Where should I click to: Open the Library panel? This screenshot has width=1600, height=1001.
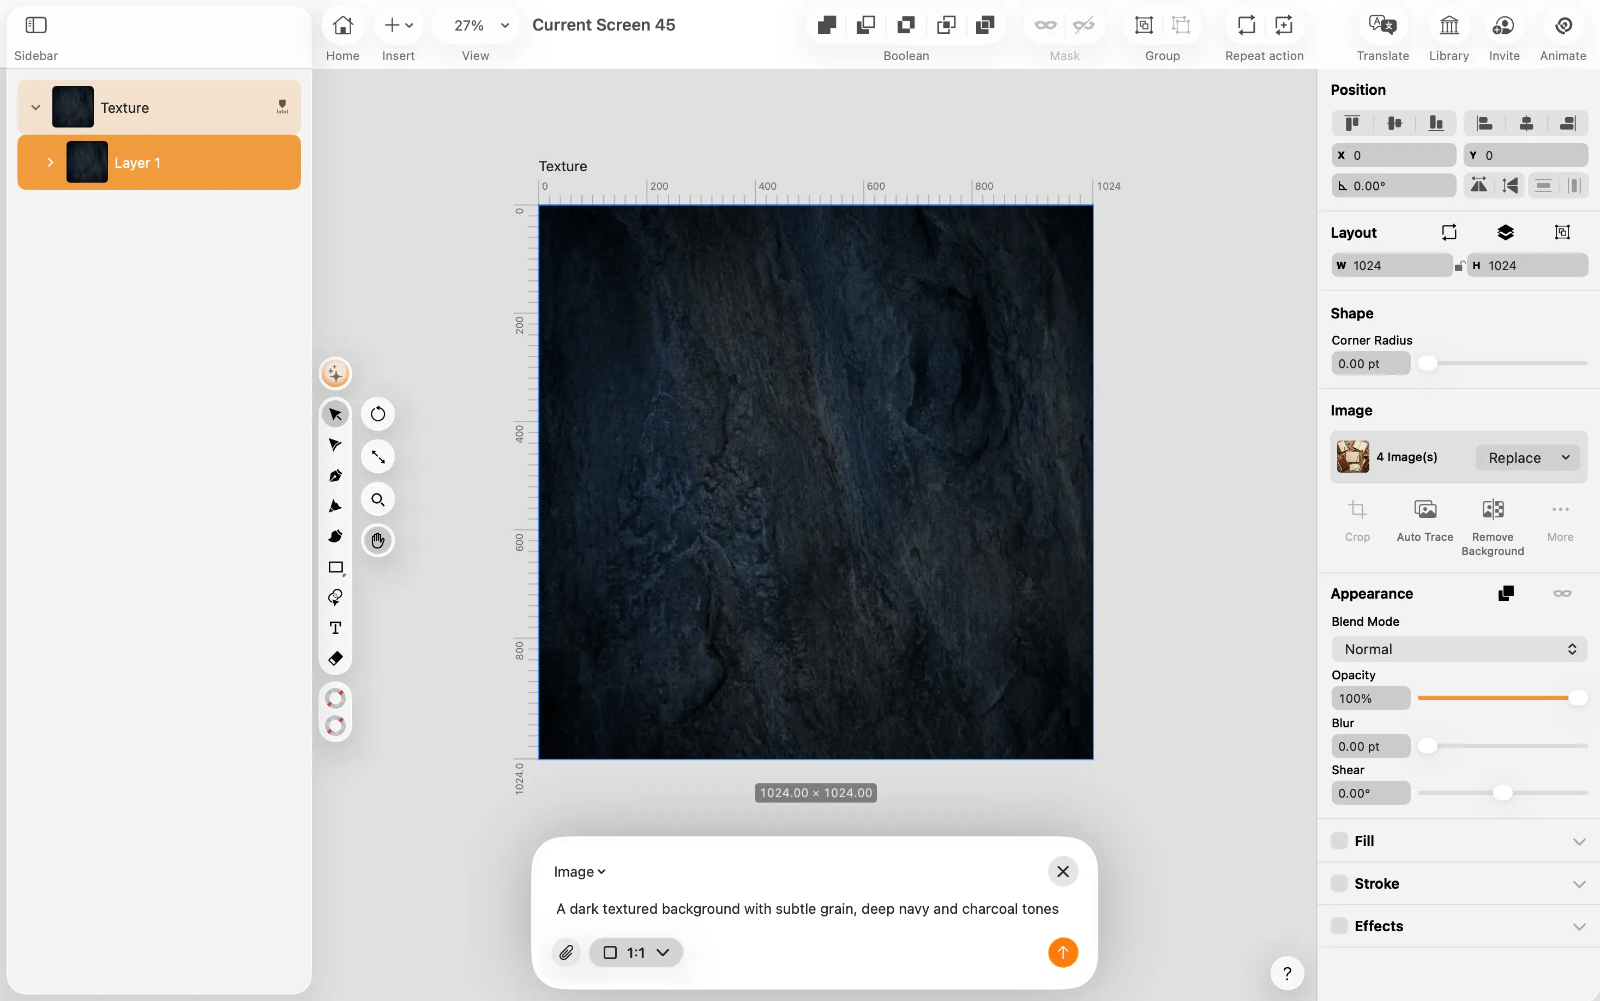(x=1448, y=37)
